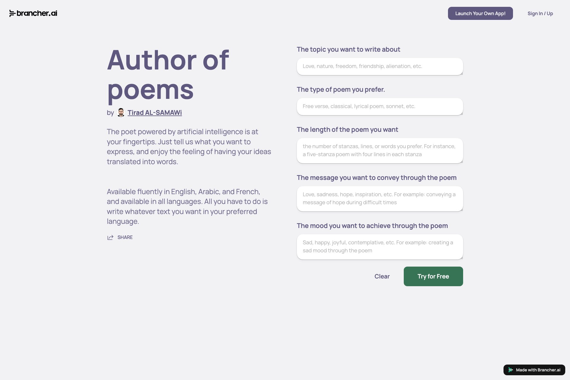570x380 pixels.
Task: Click the brancher.ai logo icon
Action: (12, 13)
